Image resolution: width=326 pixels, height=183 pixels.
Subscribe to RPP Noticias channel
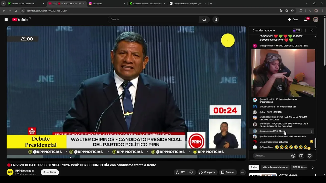coord(50,172)
